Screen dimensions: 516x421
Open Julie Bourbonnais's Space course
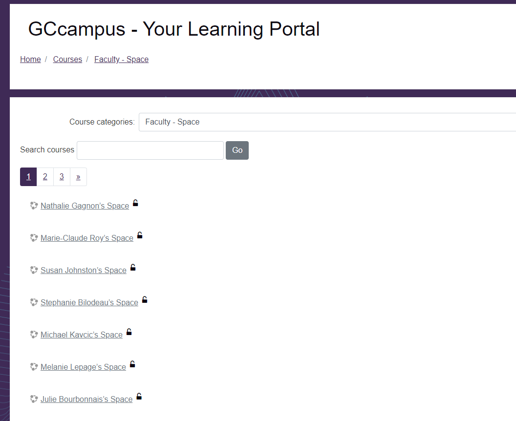(x=86, y=400)
